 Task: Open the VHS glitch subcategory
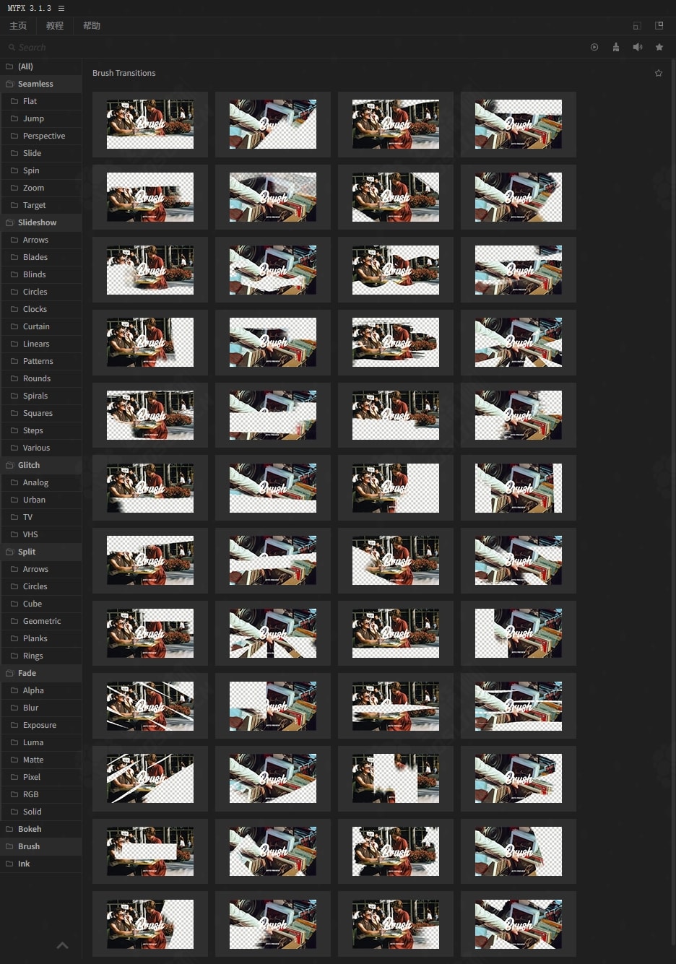40,534
